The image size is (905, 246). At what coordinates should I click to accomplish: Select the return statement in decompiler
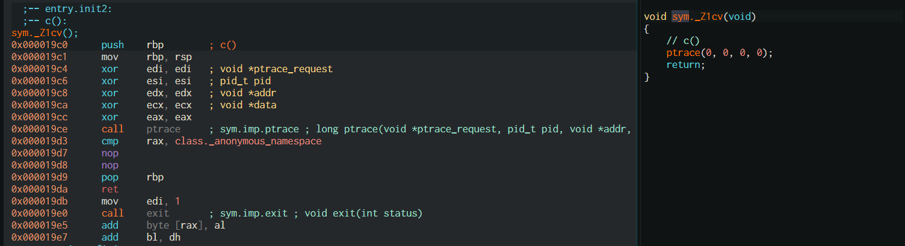pos(685,65)
